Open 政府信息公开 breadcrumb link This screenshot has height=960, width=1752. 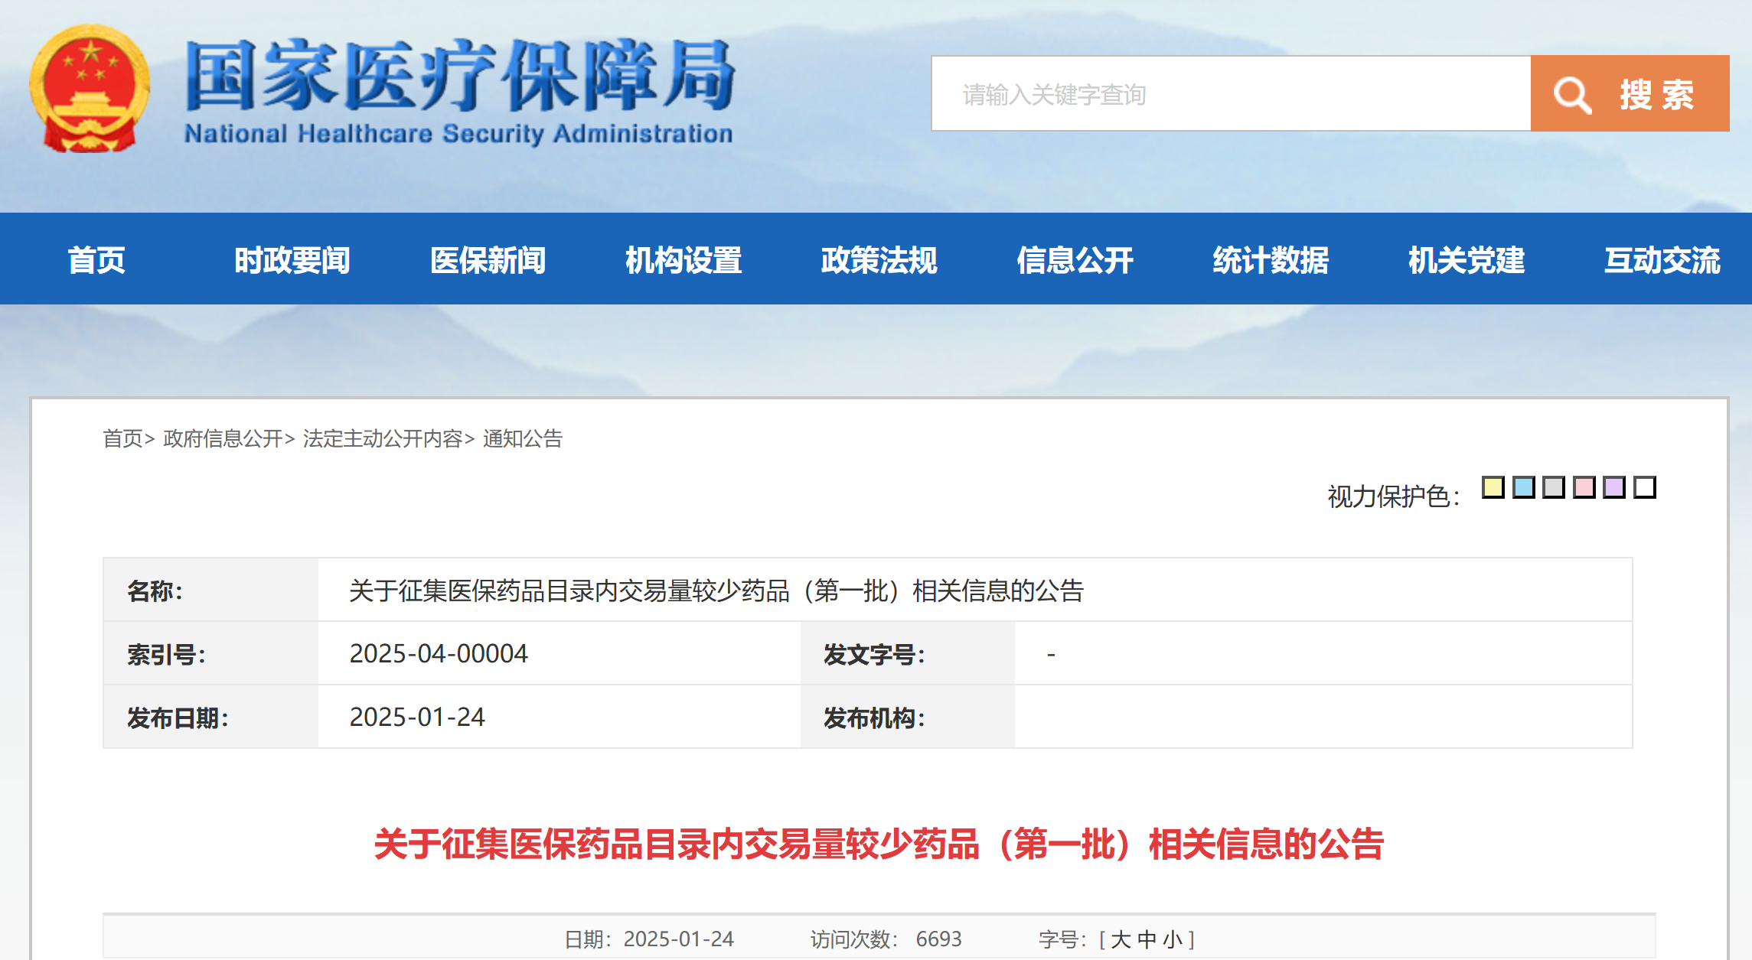click(223, 438)
